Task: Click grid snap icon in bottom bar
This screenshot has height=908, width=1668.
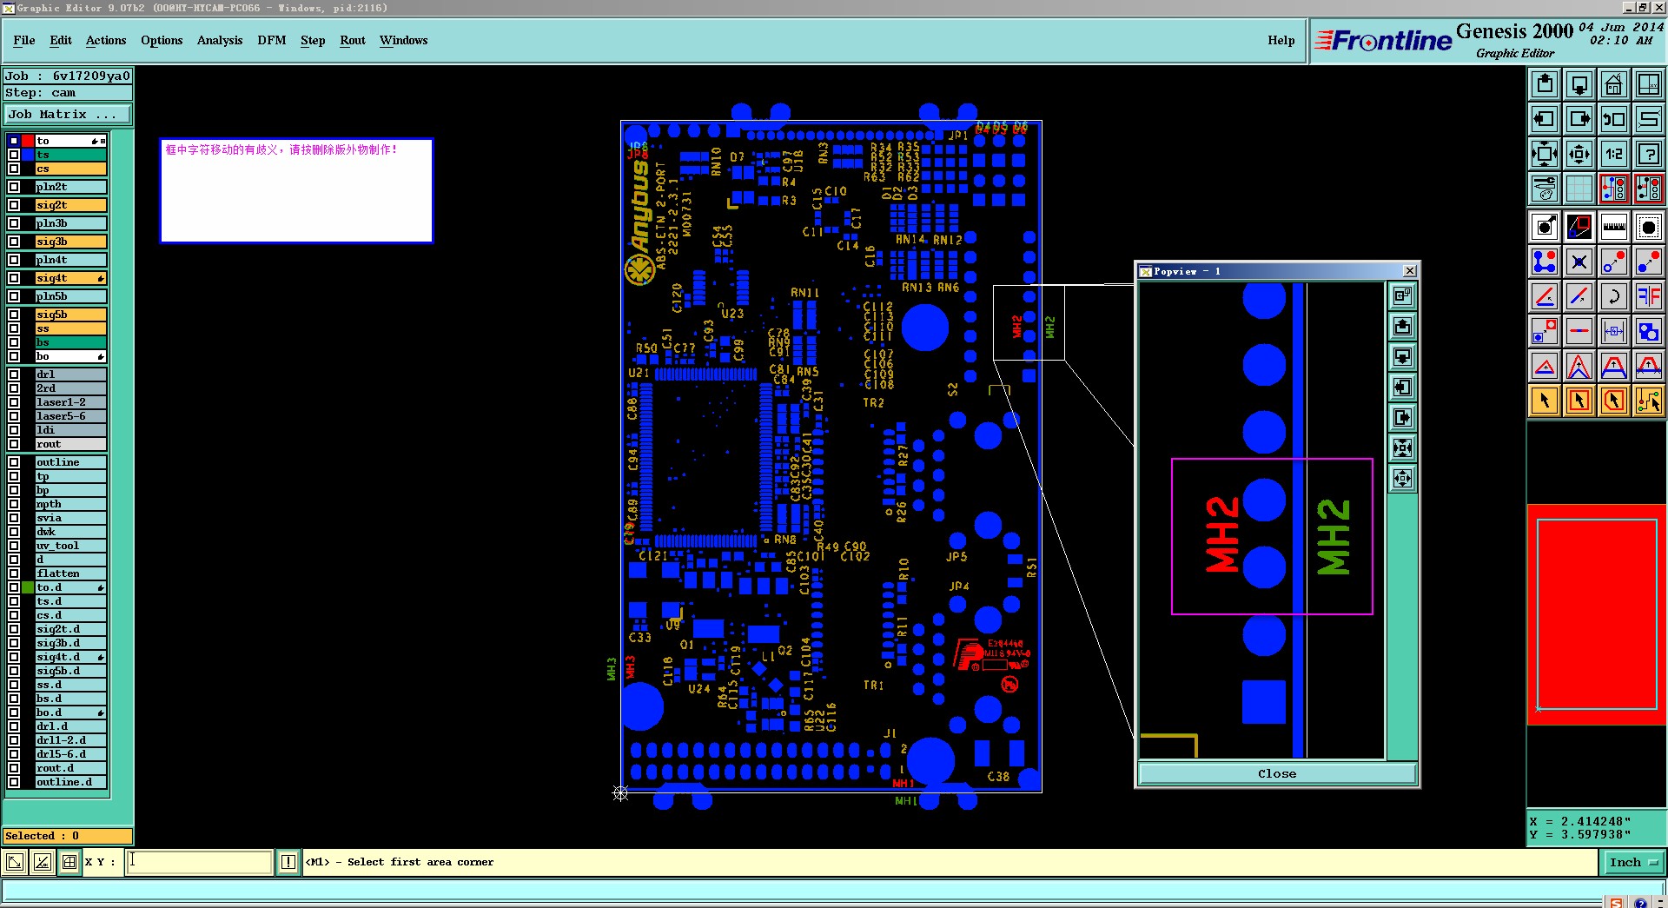Action: click(x=69, y=862)
